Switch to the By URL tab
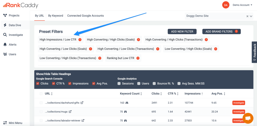Image resolution: width=257 pixels, height=126 pixels. click(39, 16)
